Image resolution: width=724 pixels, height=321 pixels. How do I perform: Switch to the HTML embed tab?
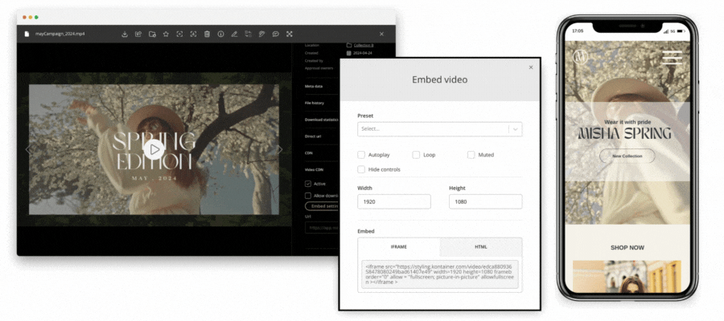(481, 247)
